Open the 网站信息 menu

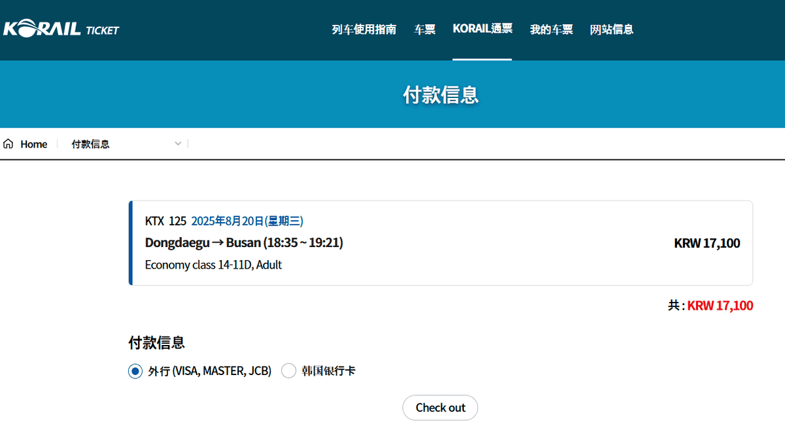(x=611, y=29)
